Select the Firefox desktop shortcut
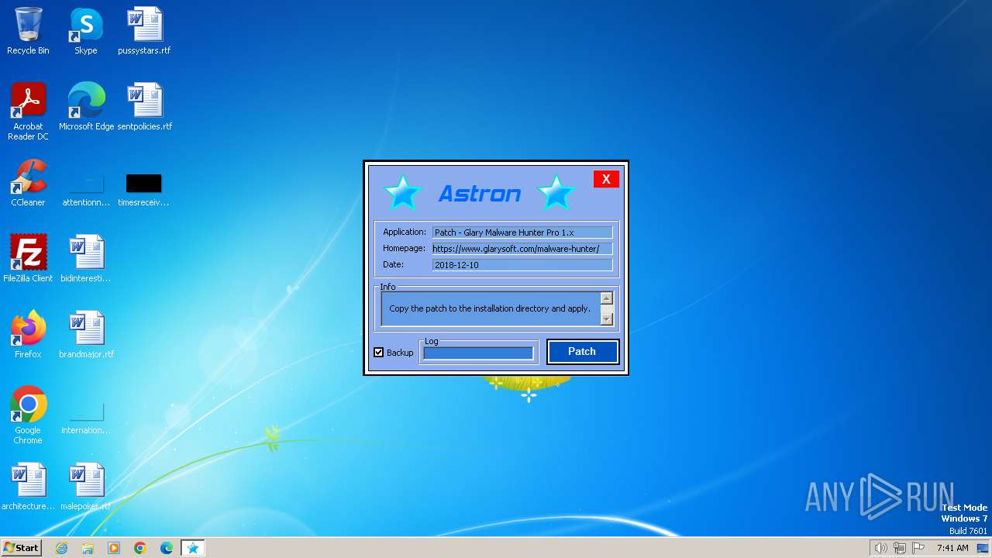The width and height of the screenshot is (992, 558). [x=28, y=335]
